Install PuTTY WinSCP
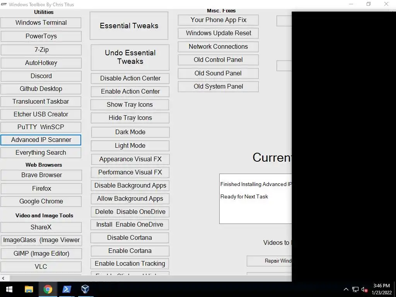 41,127
